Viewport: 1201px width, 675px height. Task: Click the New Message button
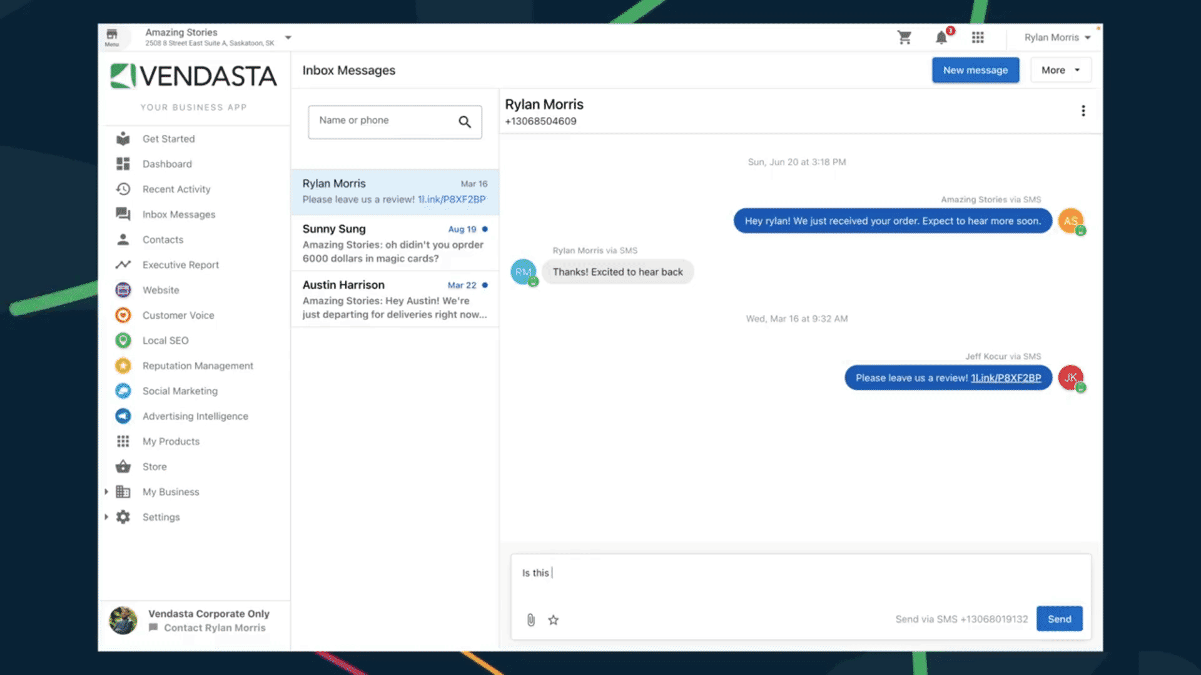(x=975, y=70)
